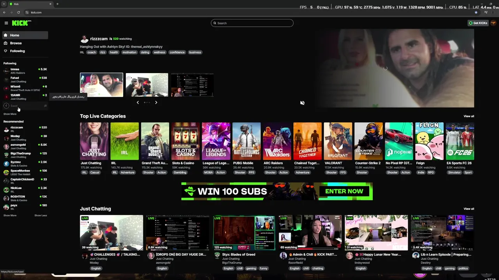Open Styx: Blades of Greed stream thumbnail
This screenshot has height=280, width=499.
(x=244, y=233)
